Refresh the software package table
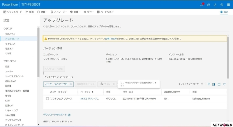This screenshot has width=233, height=127. click(x=224, y=84)
